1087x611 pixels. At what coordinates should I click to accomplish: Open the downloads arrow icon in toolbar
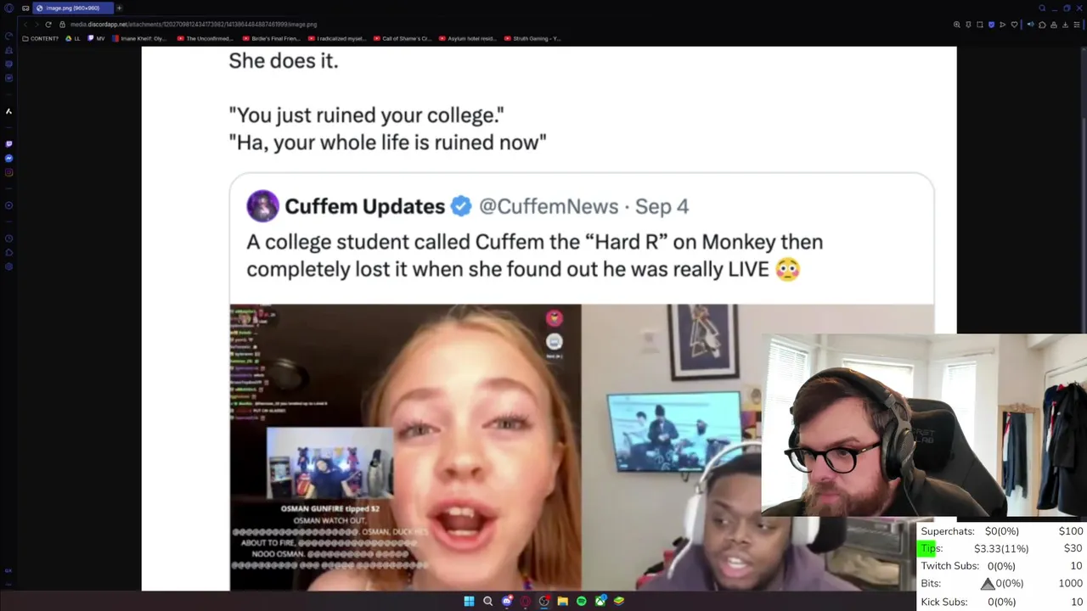pos(1065,25)
